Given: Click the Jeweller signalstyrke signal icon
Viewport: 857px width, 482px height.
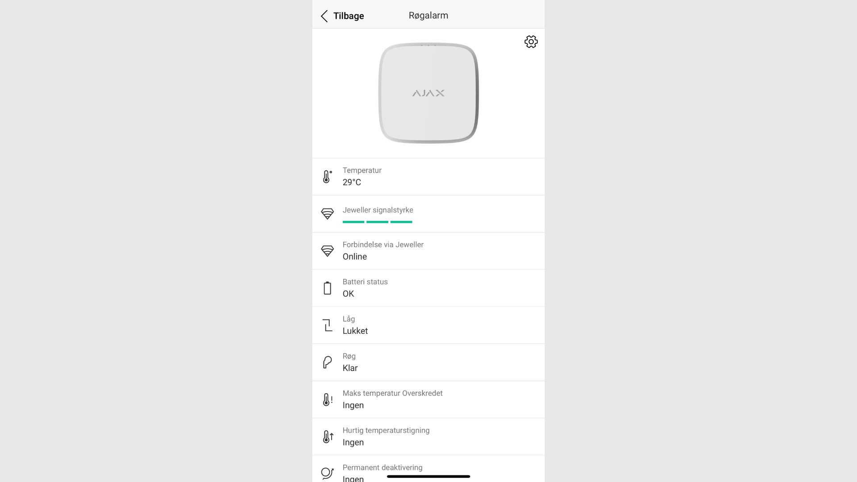Looking at the screenshot, I should click(327, 214).
